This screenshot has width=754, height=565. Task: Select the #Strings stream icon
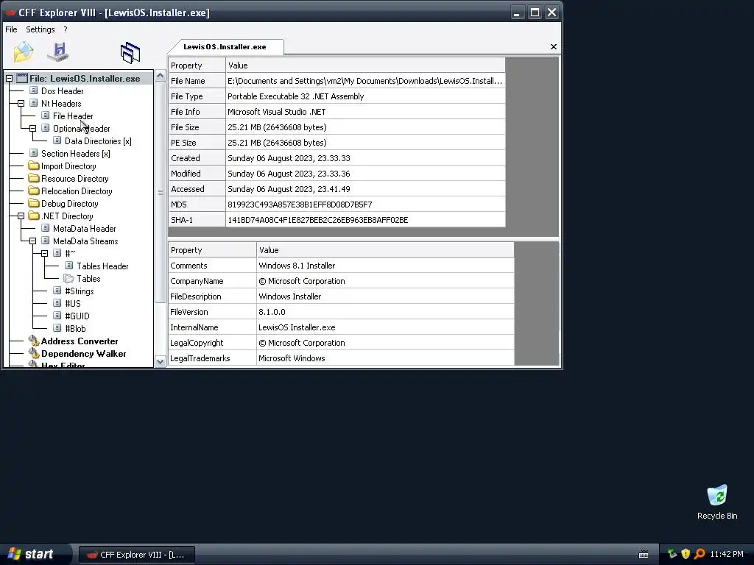[x=57, y=290]
